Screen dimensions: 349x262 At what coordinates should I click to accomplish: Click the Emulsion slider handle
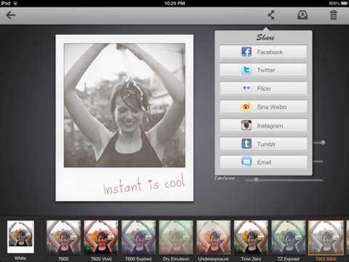[256, 180]
